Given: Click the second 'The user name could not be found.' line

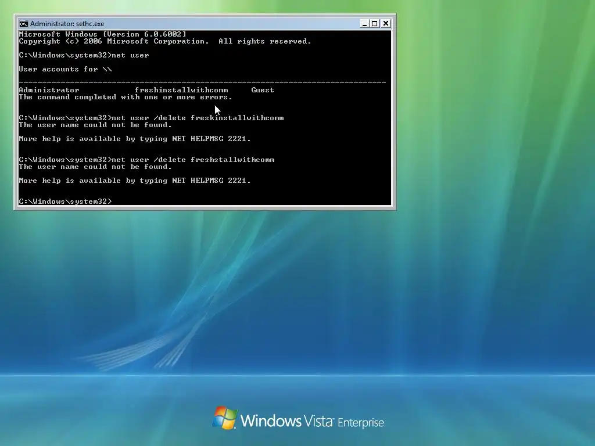Looking at the screenshot, I should [95, 167].
